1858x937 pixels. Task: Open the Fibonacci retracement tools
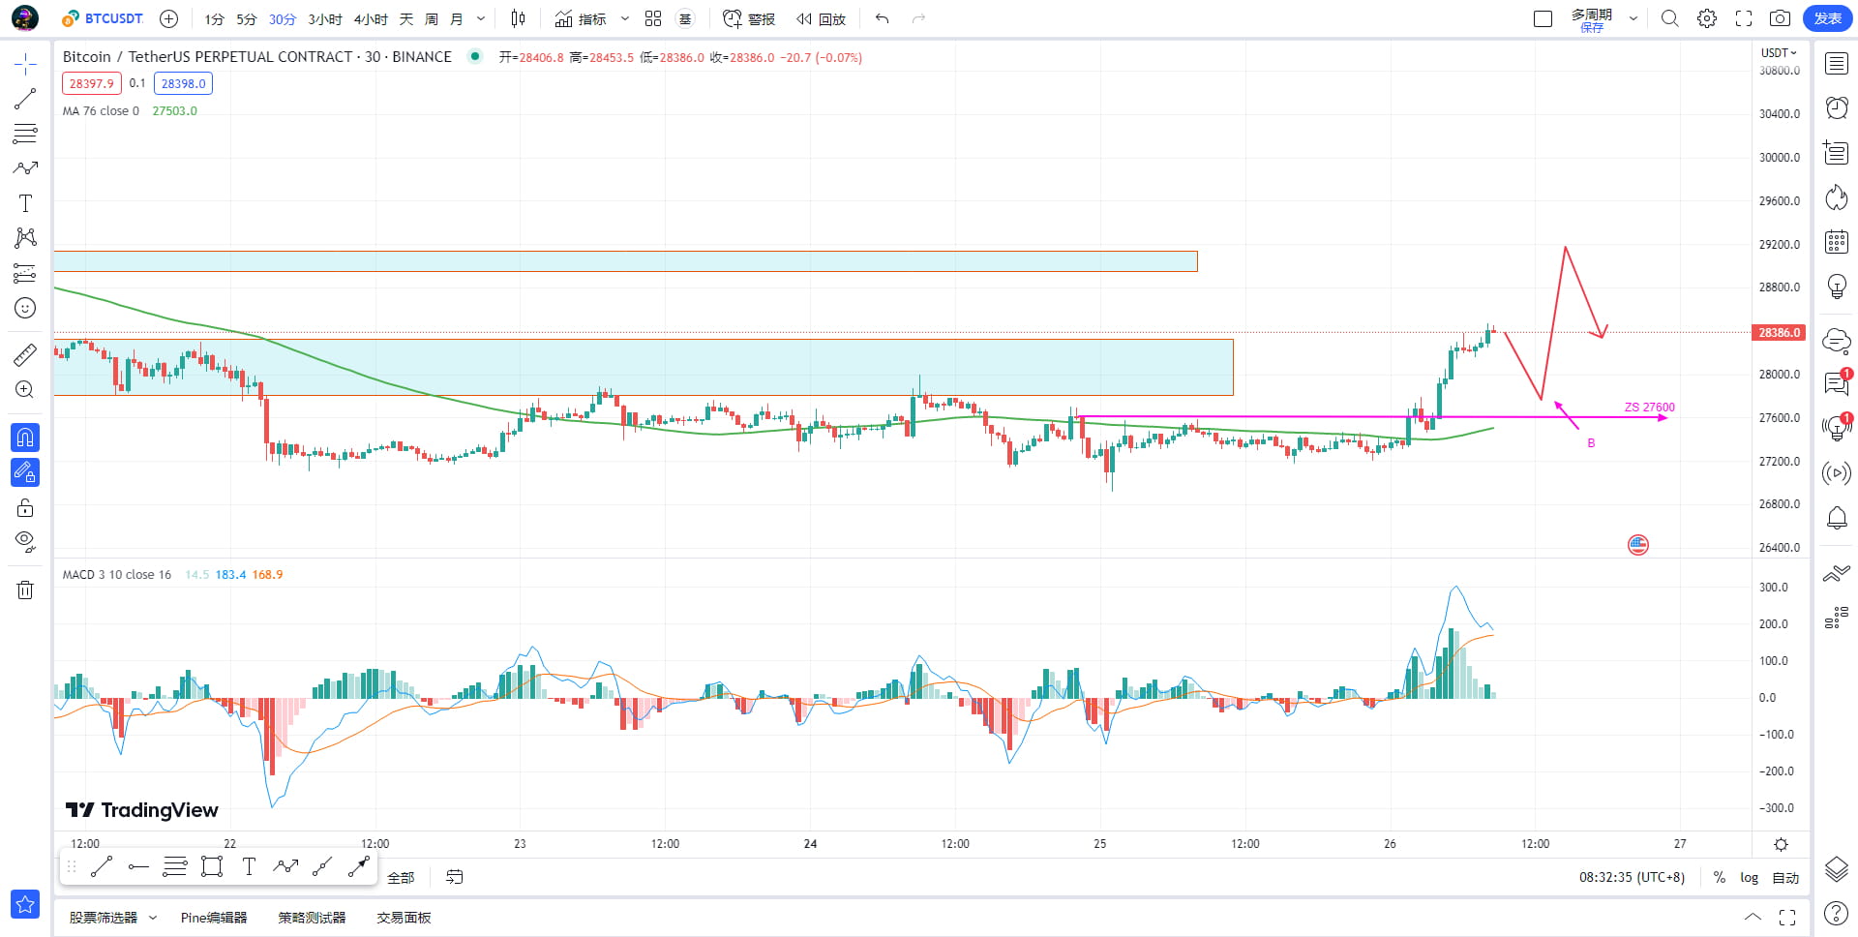click(x=25, y=134)
